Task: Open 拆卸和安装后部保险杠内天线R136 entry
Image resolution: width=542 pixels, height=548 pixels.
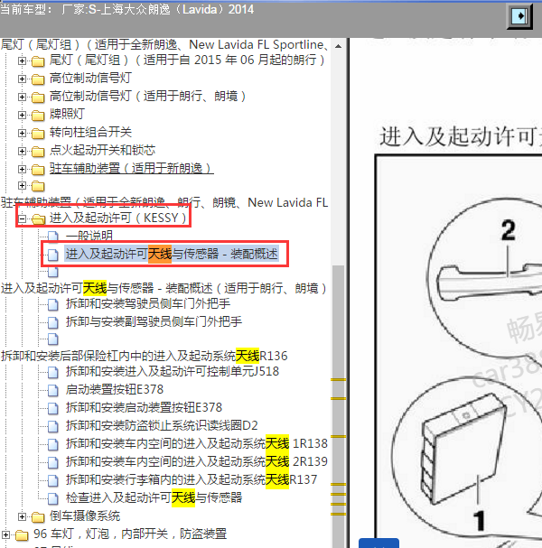Action: [x=144, y=356]
